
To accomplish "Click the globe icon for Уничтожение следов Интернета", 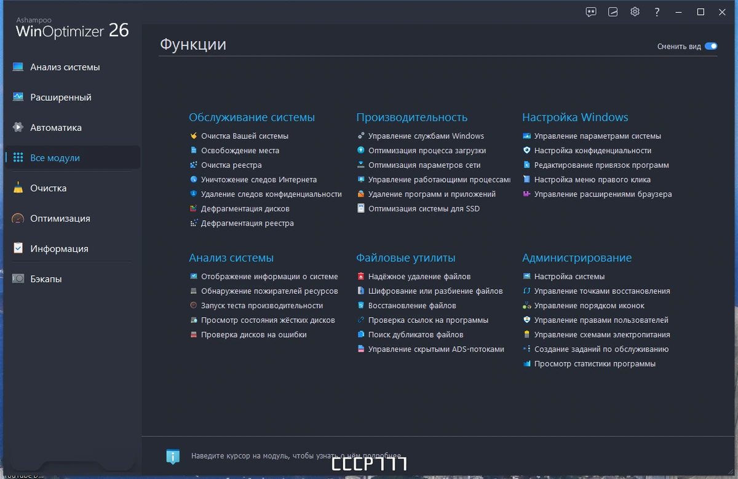I will 194,180.
